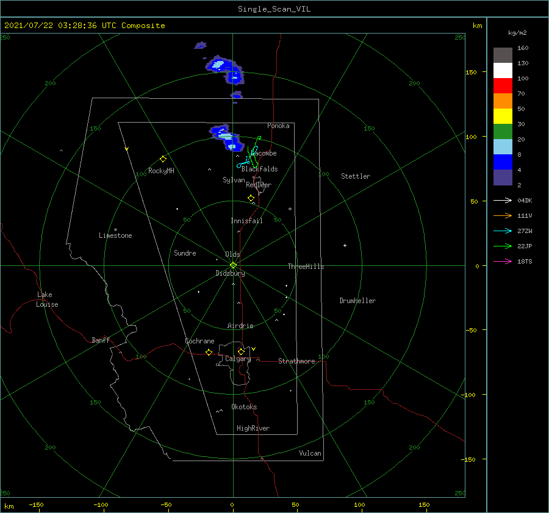Click the white 04DK track arrow
Image resolution: width=549 pixels, height=513 pixels.
pyautogui.click(x=503, y=200)
